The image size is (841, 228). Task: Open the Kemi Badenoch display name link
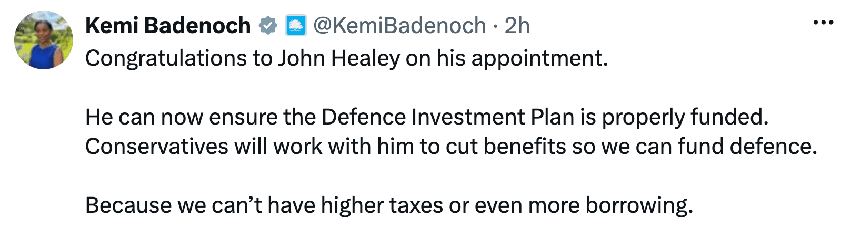(x=168, y=25)
